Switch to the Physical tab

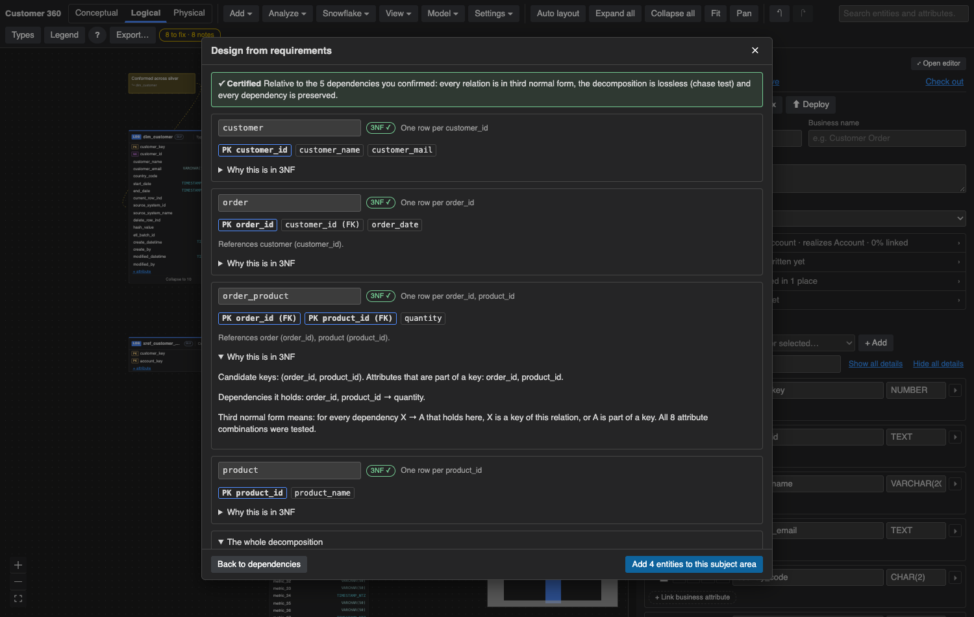(x=189, y=13)
